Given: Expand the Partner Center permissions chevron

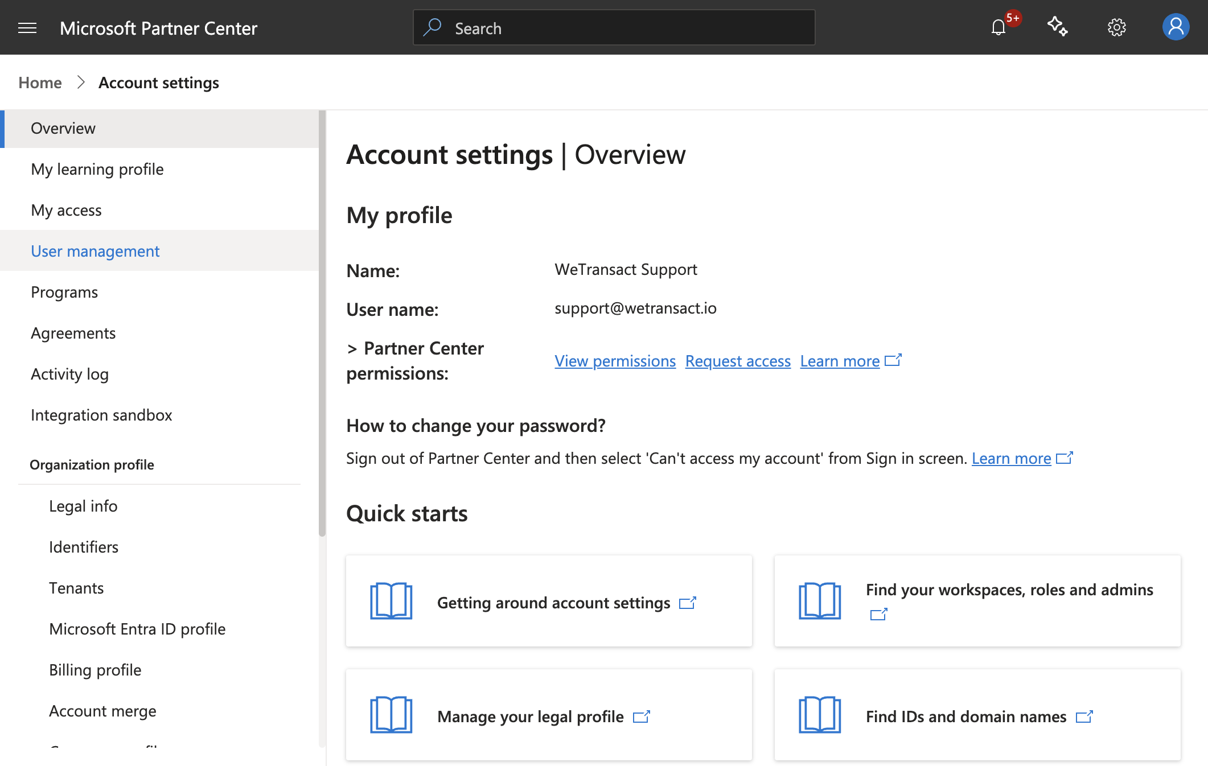Looking at the screenshot, I should (x=352, y=349).
